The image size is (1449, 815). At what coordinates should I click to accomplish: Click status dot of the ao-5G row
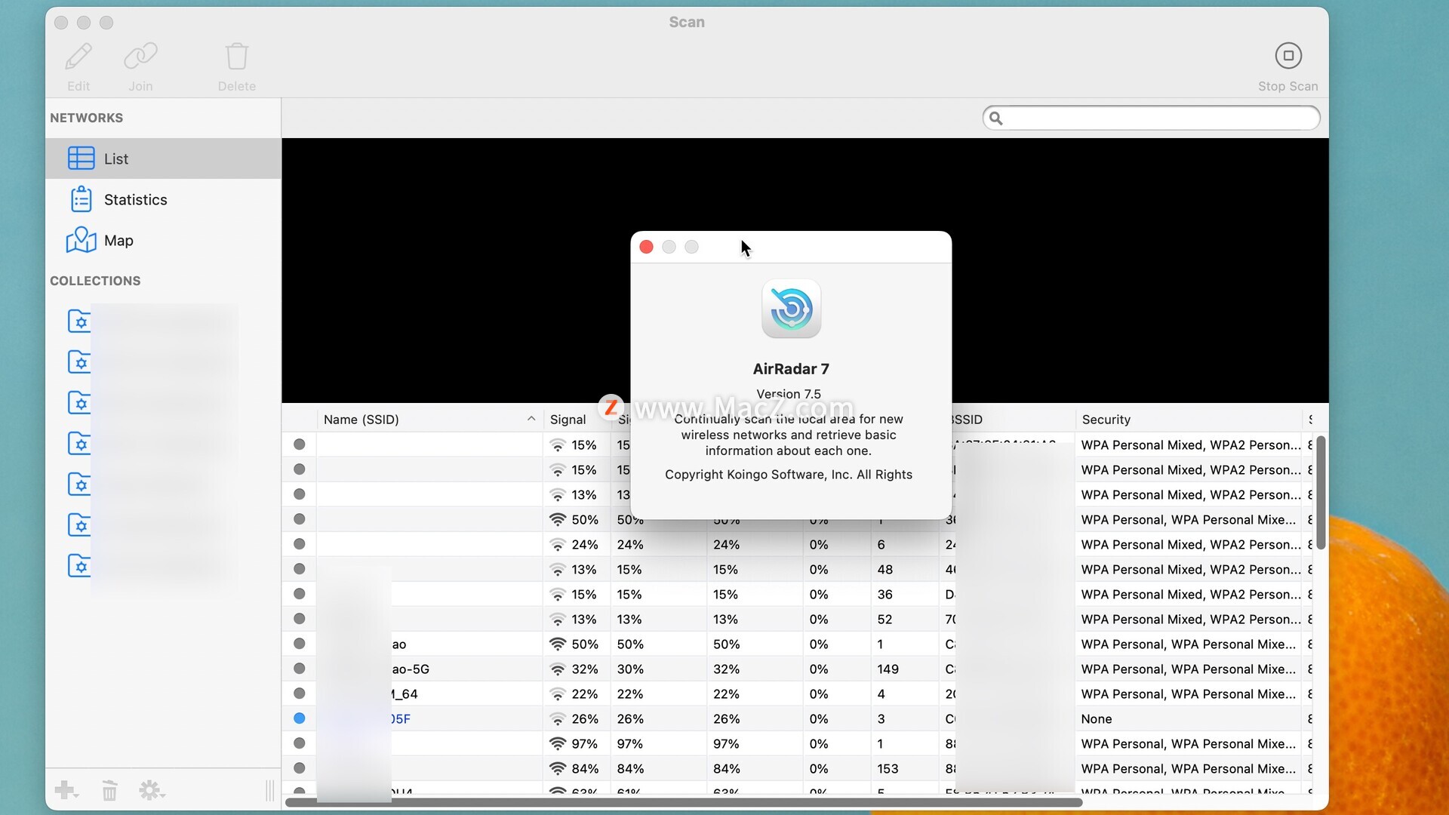(x=300, y=669)
